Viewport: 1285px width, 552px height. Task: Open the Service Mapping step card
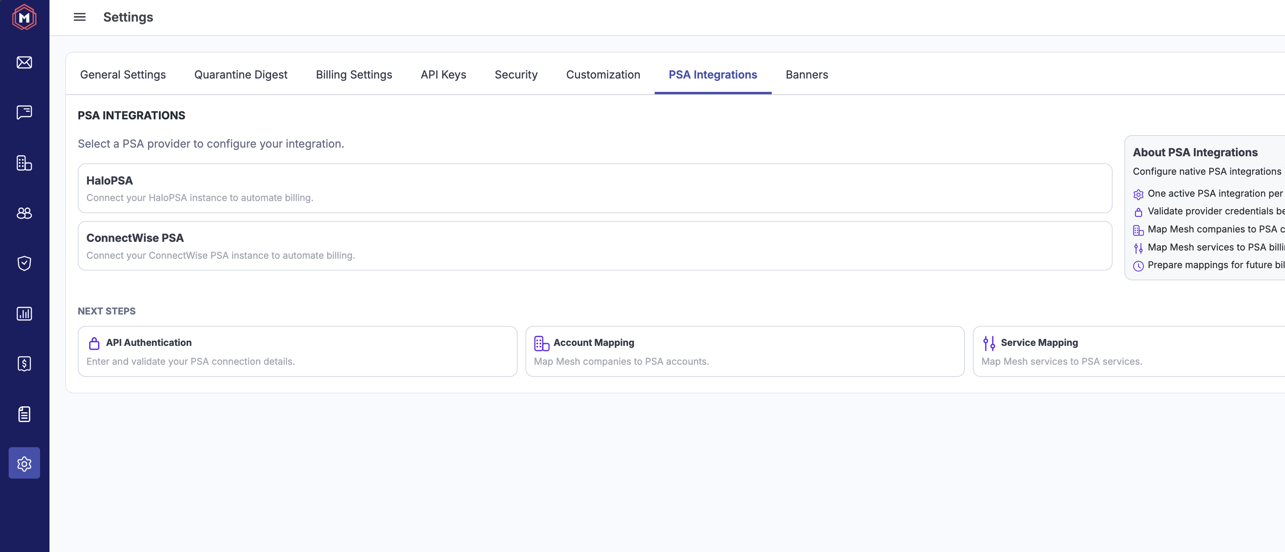tap(1129, 351)
